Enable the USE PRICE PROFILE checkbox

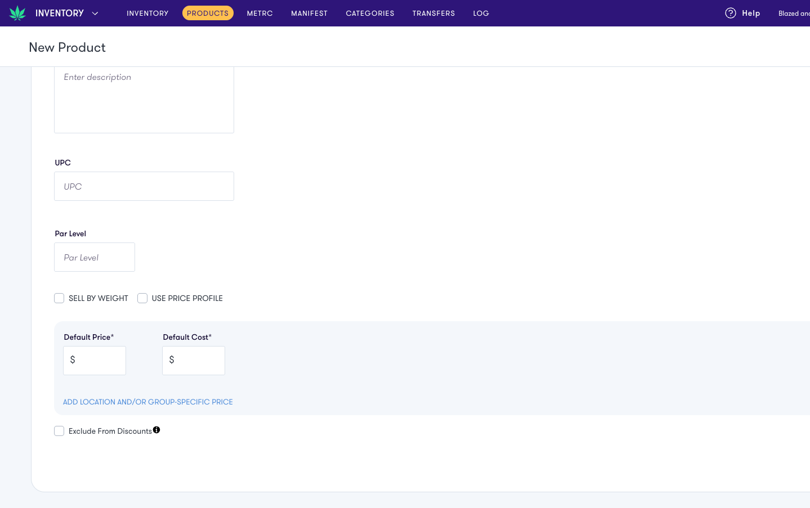pos(142,298)
